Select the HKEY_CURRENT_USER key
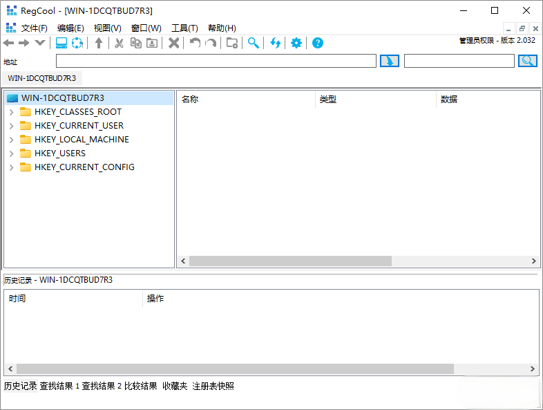Viewport: 543px width, 410px height. point(79,125)
